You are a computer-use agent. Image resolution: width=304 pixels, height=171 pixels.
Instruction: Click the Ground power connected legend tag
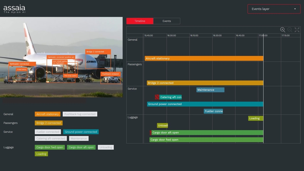81,132
